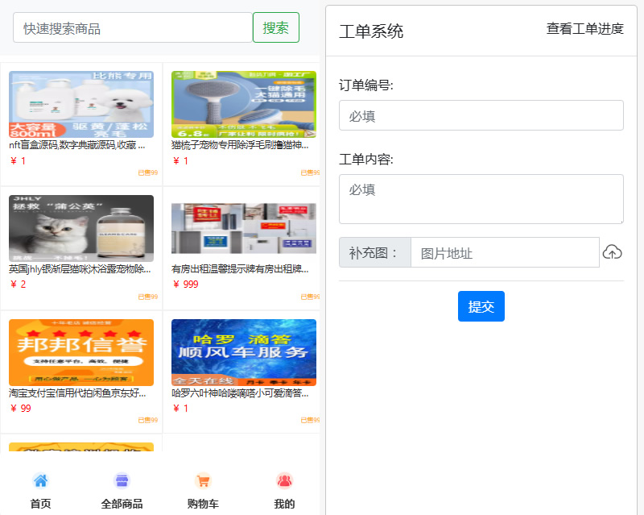644x515 pixels.
Task: Focus the 快速搜索商品 search field
Action: point(133,28)
